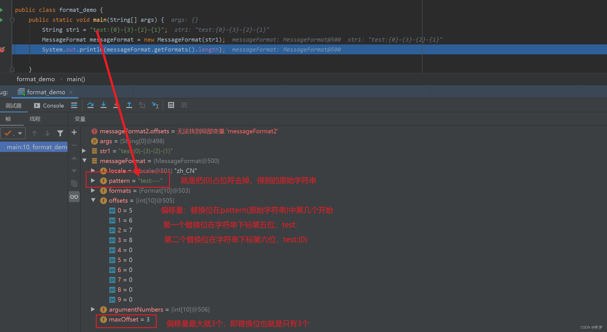Select offsets element 2 = 7
Image resolution: width=607 pixels, height=332 pixels.
click(121, 230)
